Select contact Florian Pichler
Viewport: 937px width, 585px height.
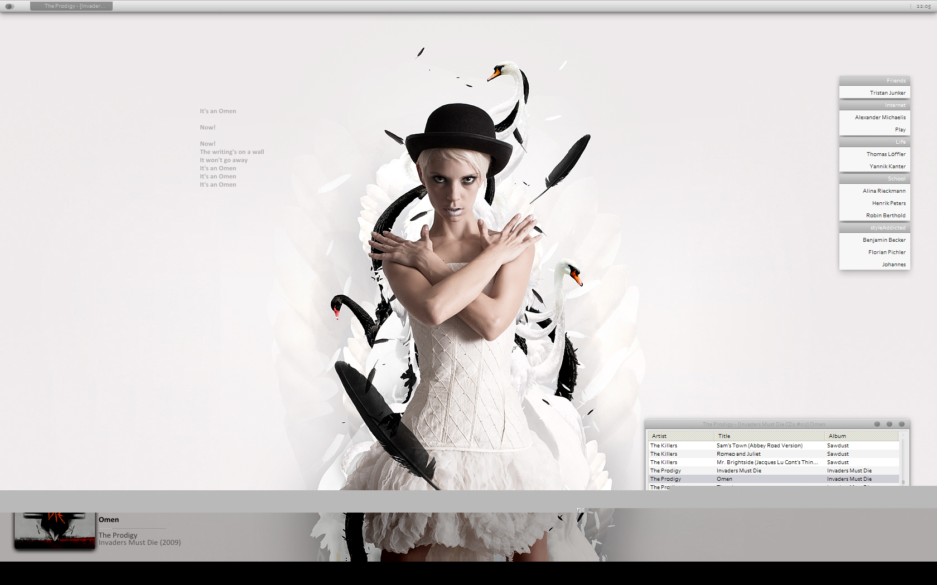point(875,252)
